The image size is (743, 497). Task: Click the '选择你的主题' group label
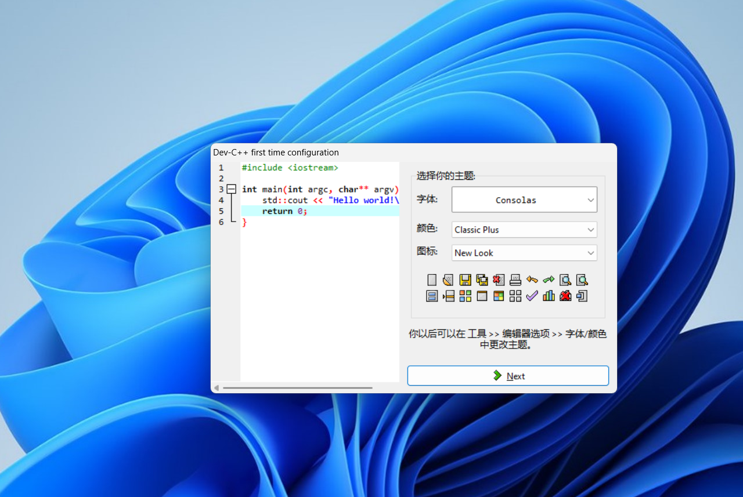click(446, 176)
